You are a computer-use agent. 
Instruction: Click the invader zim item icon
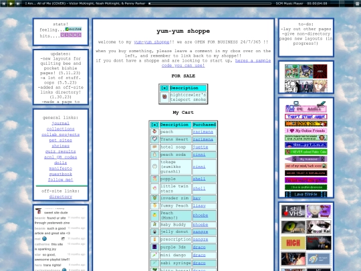coord(154,198)
